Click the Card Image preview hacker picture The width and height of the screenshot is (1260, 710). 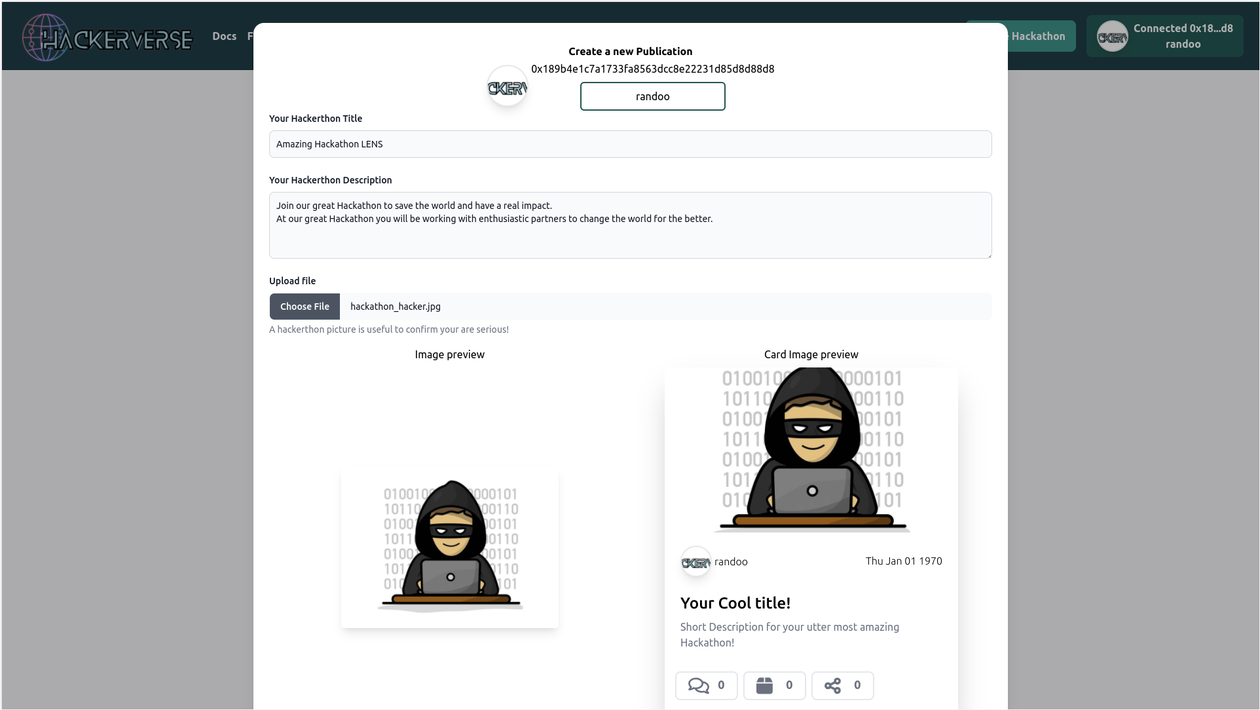coord(811,450)
